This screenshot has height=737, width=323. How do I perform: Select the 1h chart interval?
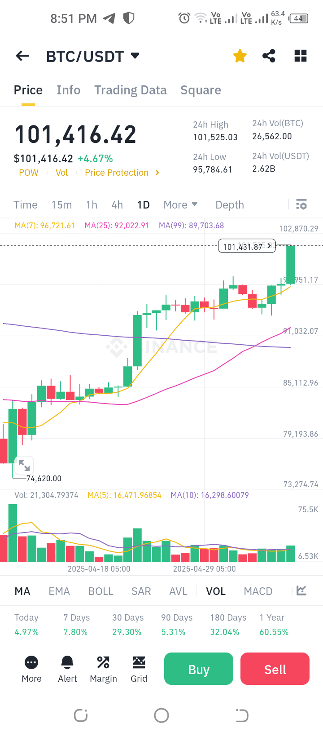tap(92, 205)
